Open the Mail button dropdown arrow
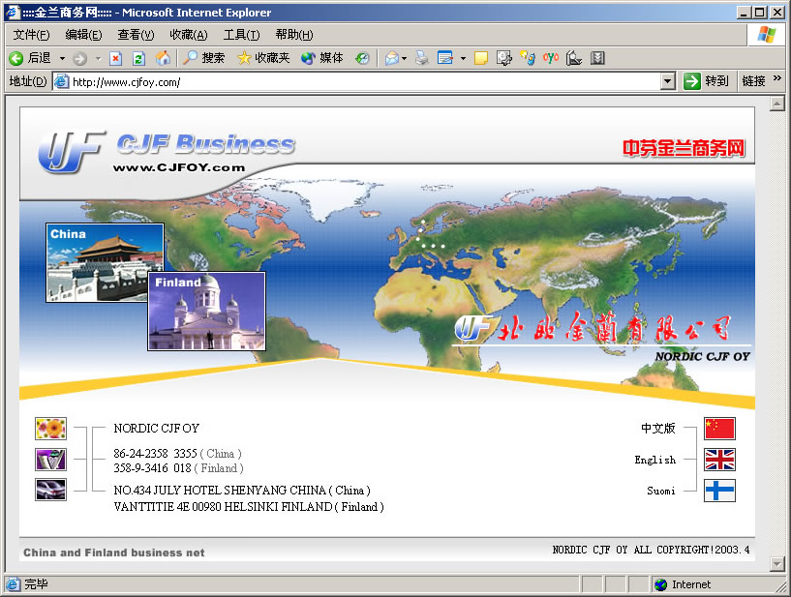Viewport: 791px width, 597px height. point(404,58)
